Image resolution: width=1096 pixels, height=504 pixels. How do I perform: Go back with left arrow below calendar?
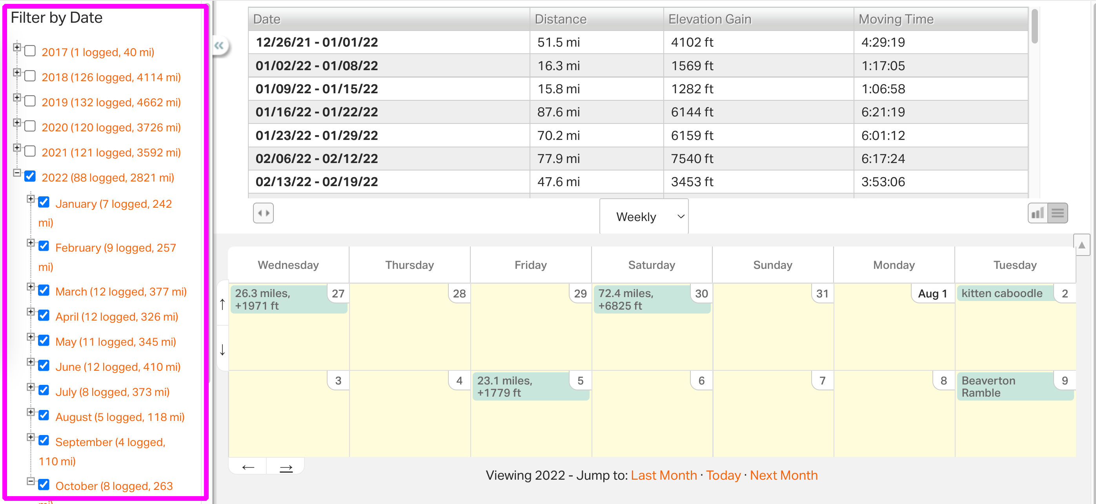coord(248,468)
